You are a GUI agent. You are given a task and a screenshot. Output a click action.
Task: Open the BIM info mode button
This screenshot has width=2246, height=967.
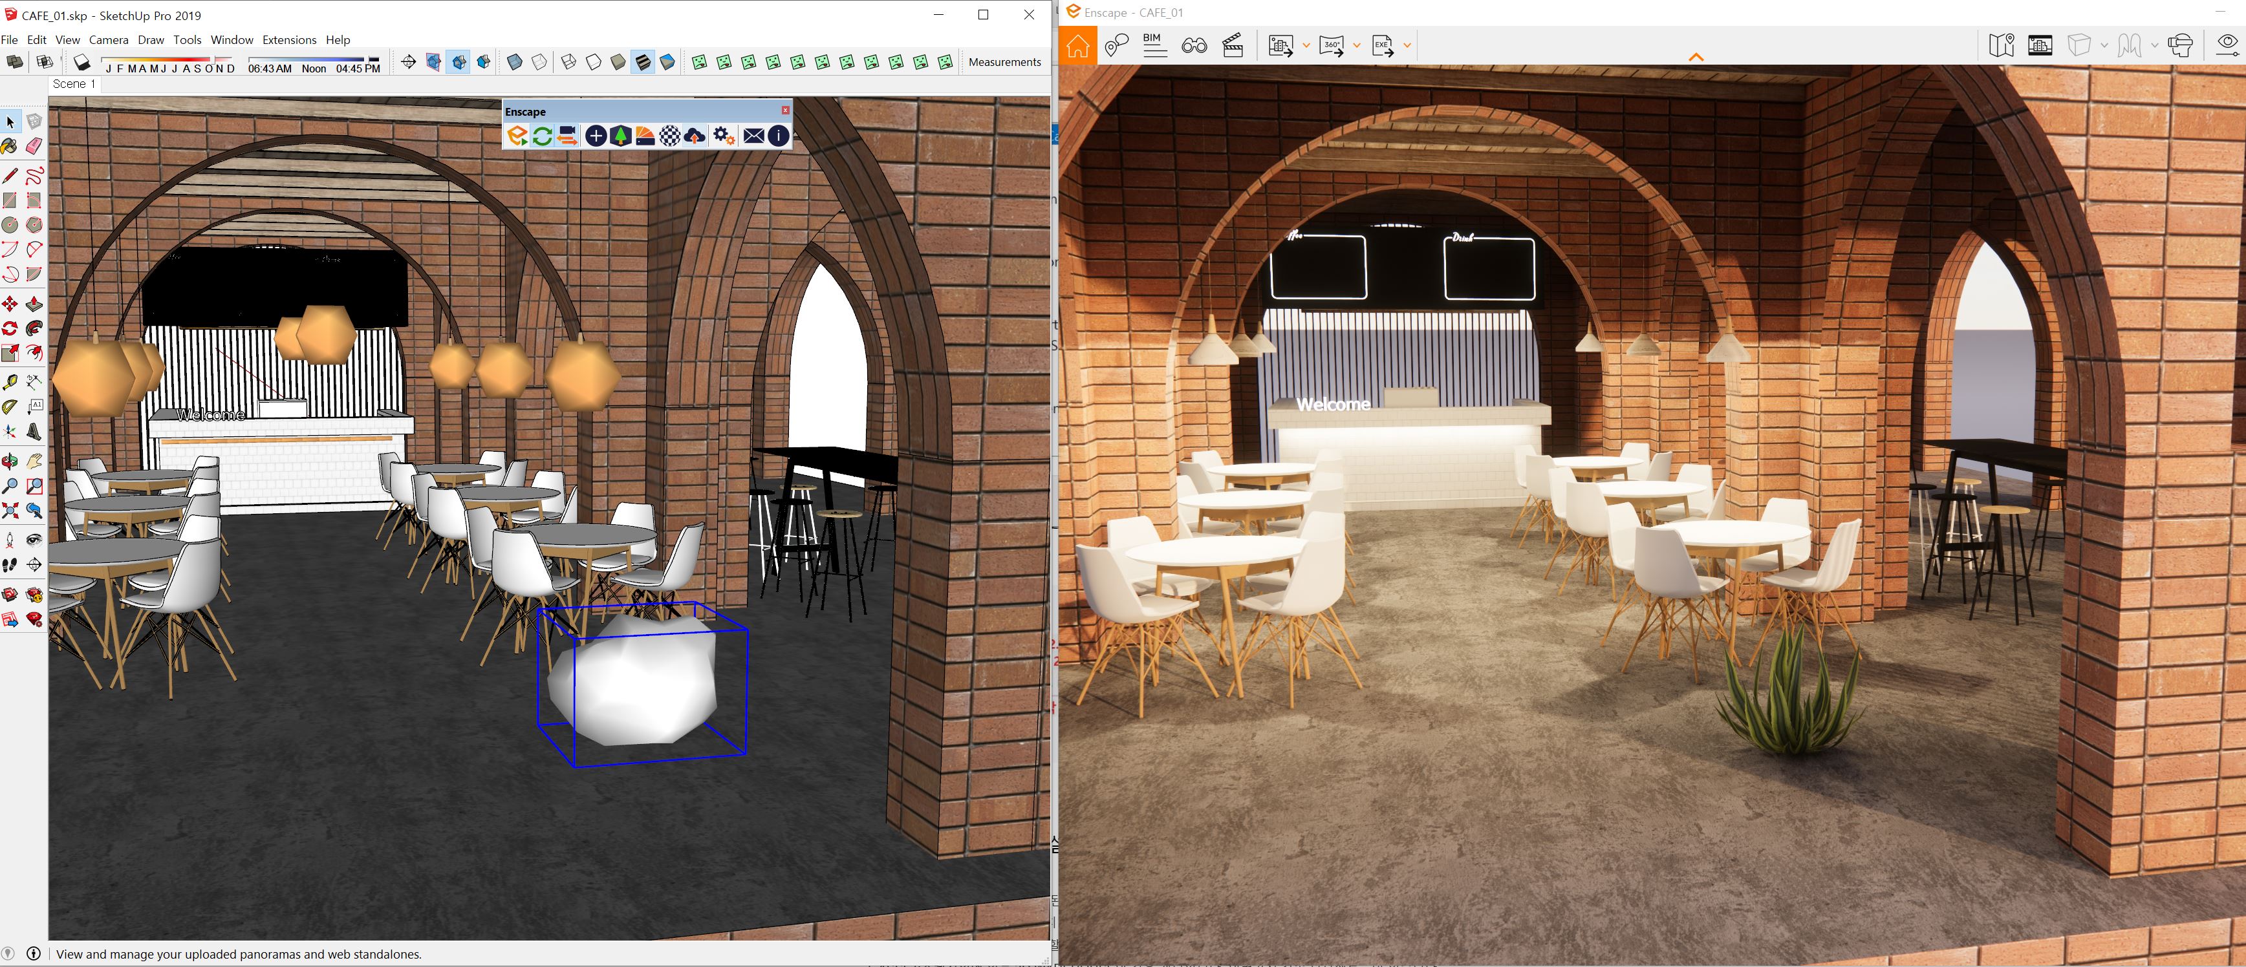point(1154,45)
